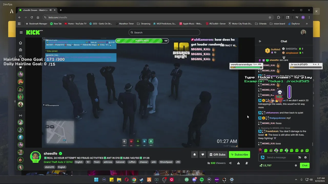Reload the page with the refresh icon
328x184 pixels.
pos(32,17)
